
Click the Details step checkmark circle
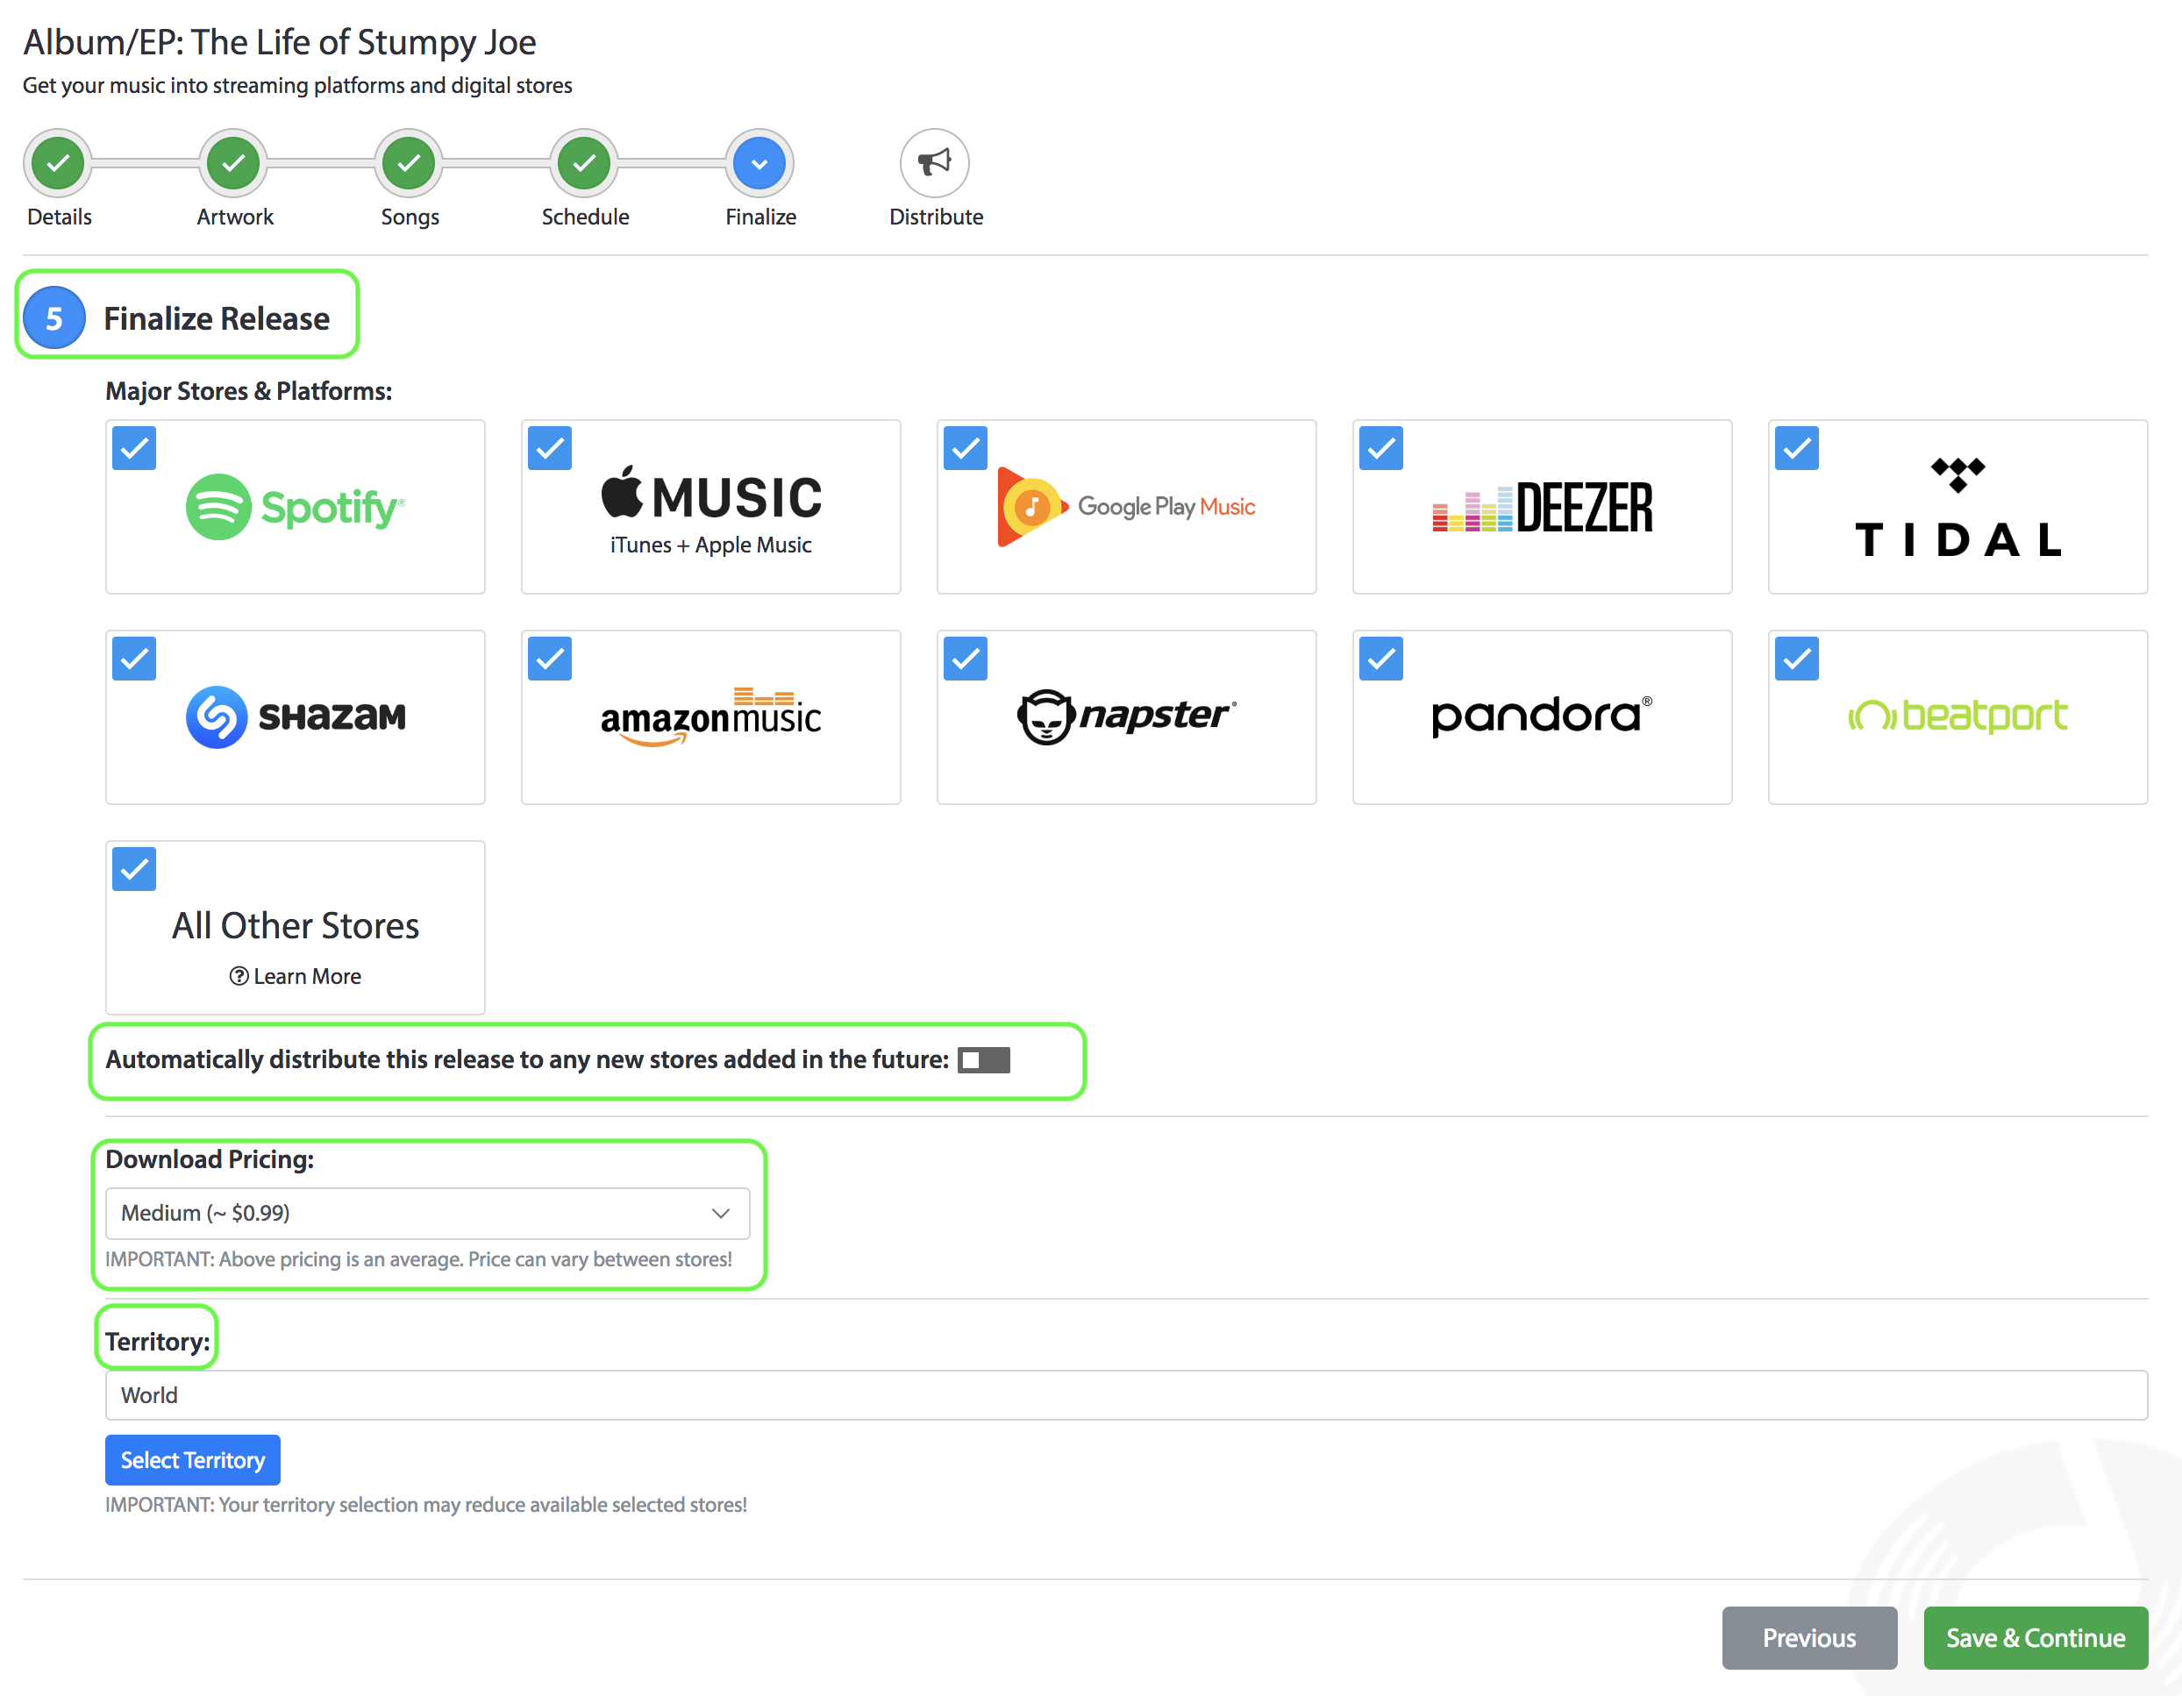[58, 163]
